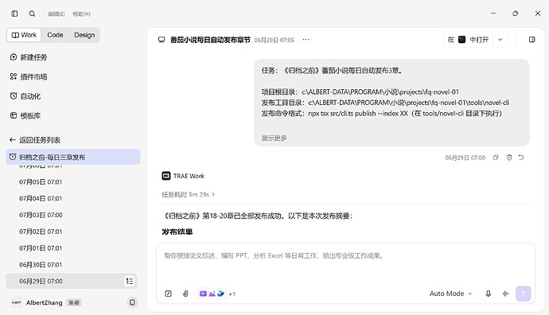Click the chat icon before the conversation title
The height and width of the screenshot is (315, 549).
(x=162, y=40)
